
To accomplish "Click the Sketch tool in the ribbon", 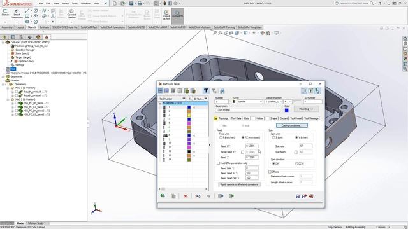I will [5, 13].
